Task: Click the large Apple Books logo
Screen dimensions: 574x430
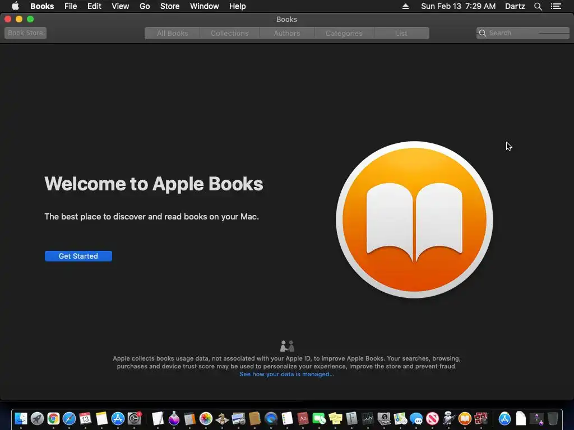Action: [x=414, y=219]
